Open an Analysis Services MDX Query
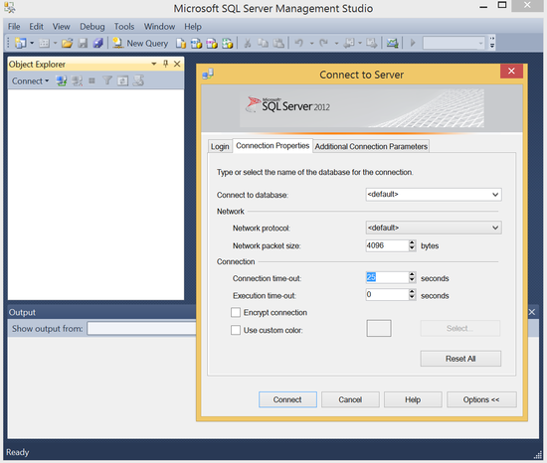Viewport: 547px width, 463px height. point(196,43)
